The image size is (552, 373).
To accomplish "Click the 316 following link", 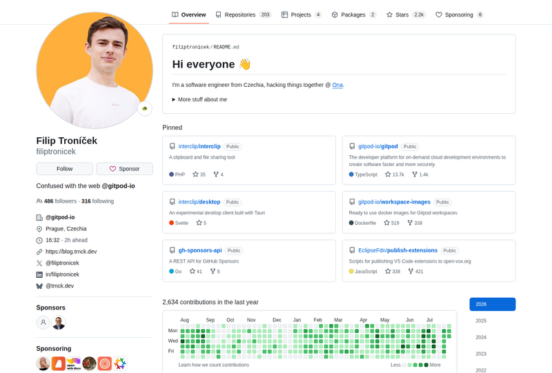I will click(97, 201).
